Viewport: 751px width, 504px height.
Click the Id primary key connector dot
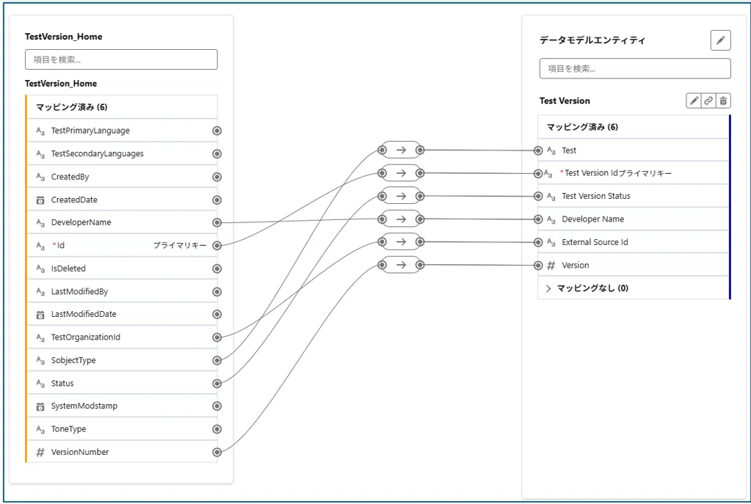[x=217, y=246]
